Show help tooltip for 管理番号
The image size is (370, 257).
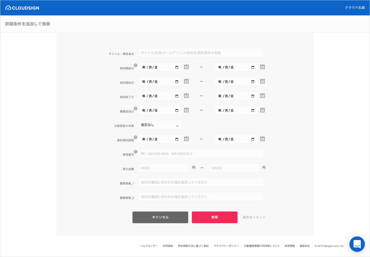(x=136, y=152)
